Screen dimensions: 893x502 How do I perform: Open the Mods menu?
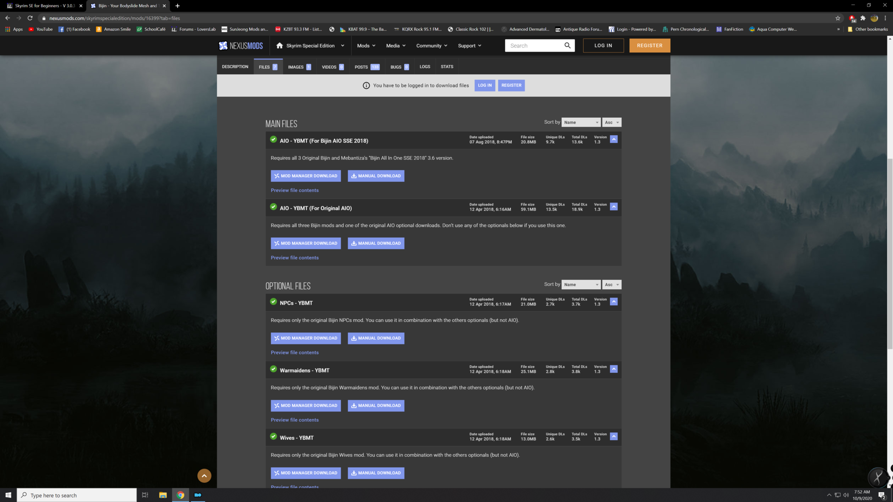click(x=366, y=46)
